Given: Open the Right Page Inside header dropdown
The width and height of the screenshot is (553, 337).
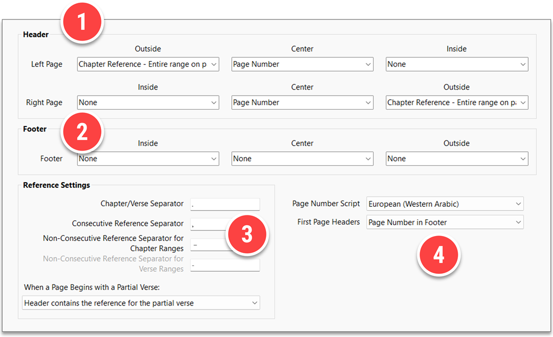Looking at the screenshot, I should (148, 103).
